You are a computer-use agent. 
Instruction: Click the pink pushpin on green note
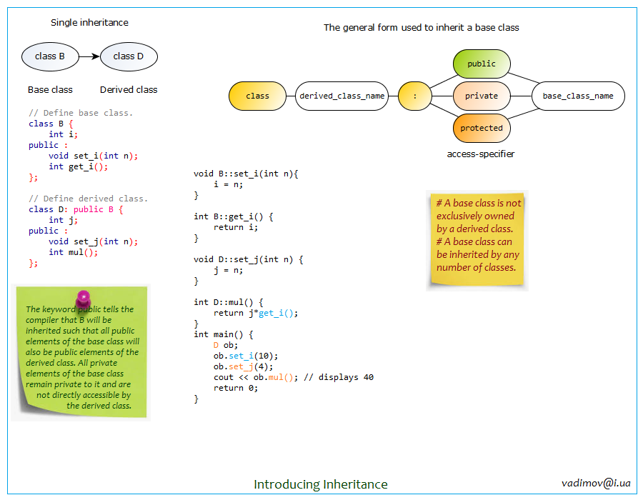[x=84, y=300]
